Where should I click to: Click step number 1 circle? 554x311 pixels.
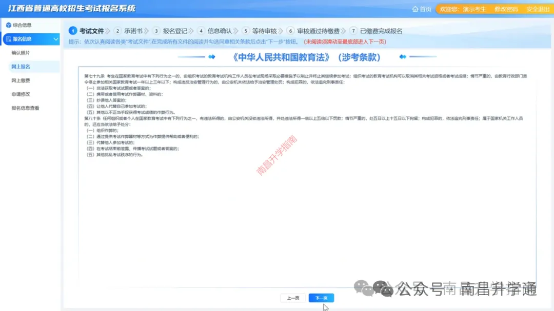coord(73,31)
